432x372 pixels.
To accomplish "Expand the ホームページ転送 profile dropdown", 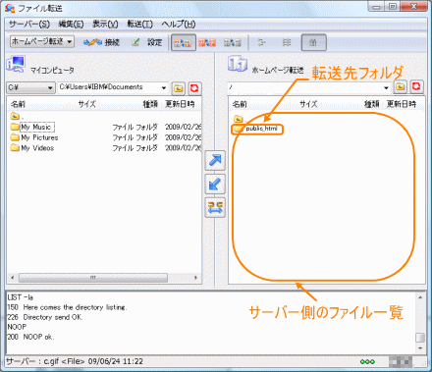I will (42, 41).
